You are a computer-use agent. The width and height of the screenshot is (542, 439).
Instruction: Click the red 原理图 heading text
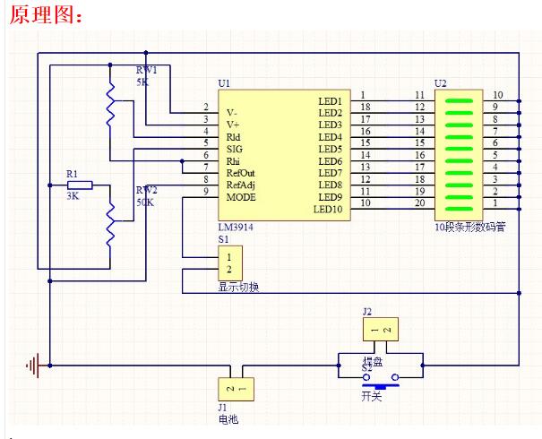(x=44, y=16)
